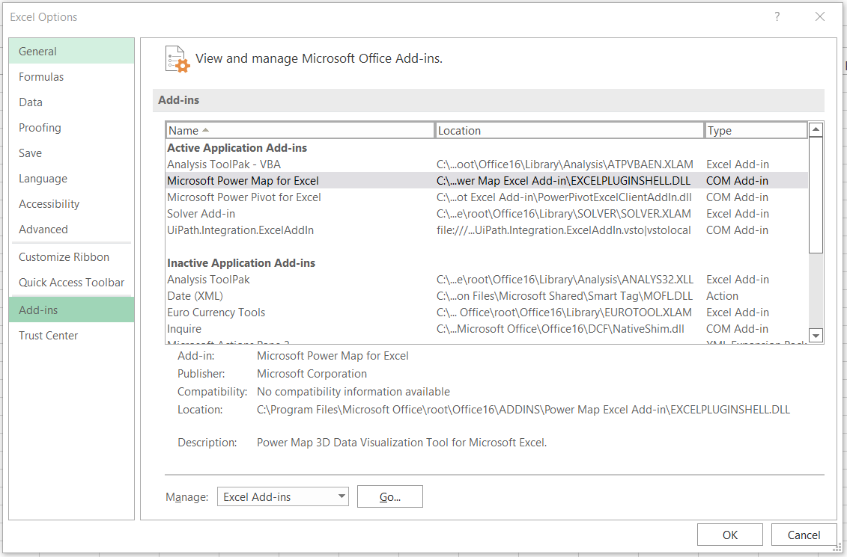Click the Add-ins gear document icon
The height and width of the screenshot is (557, 847).
pyautogui.click(x=177, y=59)
